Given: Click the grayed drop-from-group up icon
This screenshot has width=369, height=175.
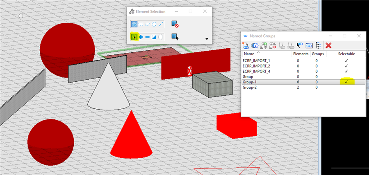Looking at the screenshot, I should tap(291, 45).
